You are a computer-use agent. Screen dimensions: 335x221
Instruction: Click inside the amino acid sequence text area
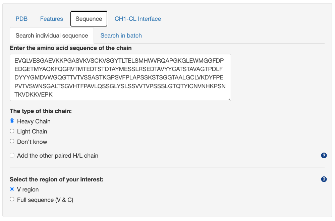(120, 77)
